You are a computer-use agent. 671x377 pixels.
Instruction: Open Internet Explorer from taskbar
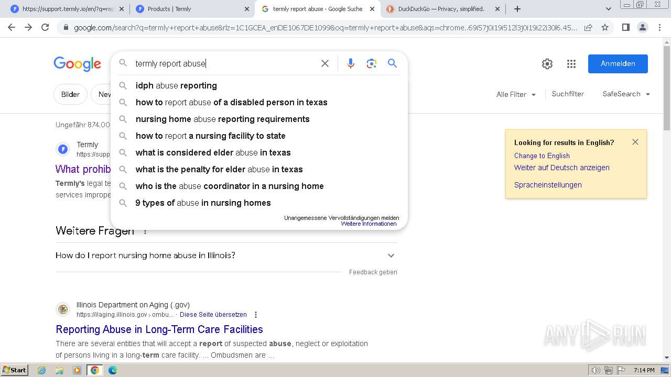pos(42,370)
